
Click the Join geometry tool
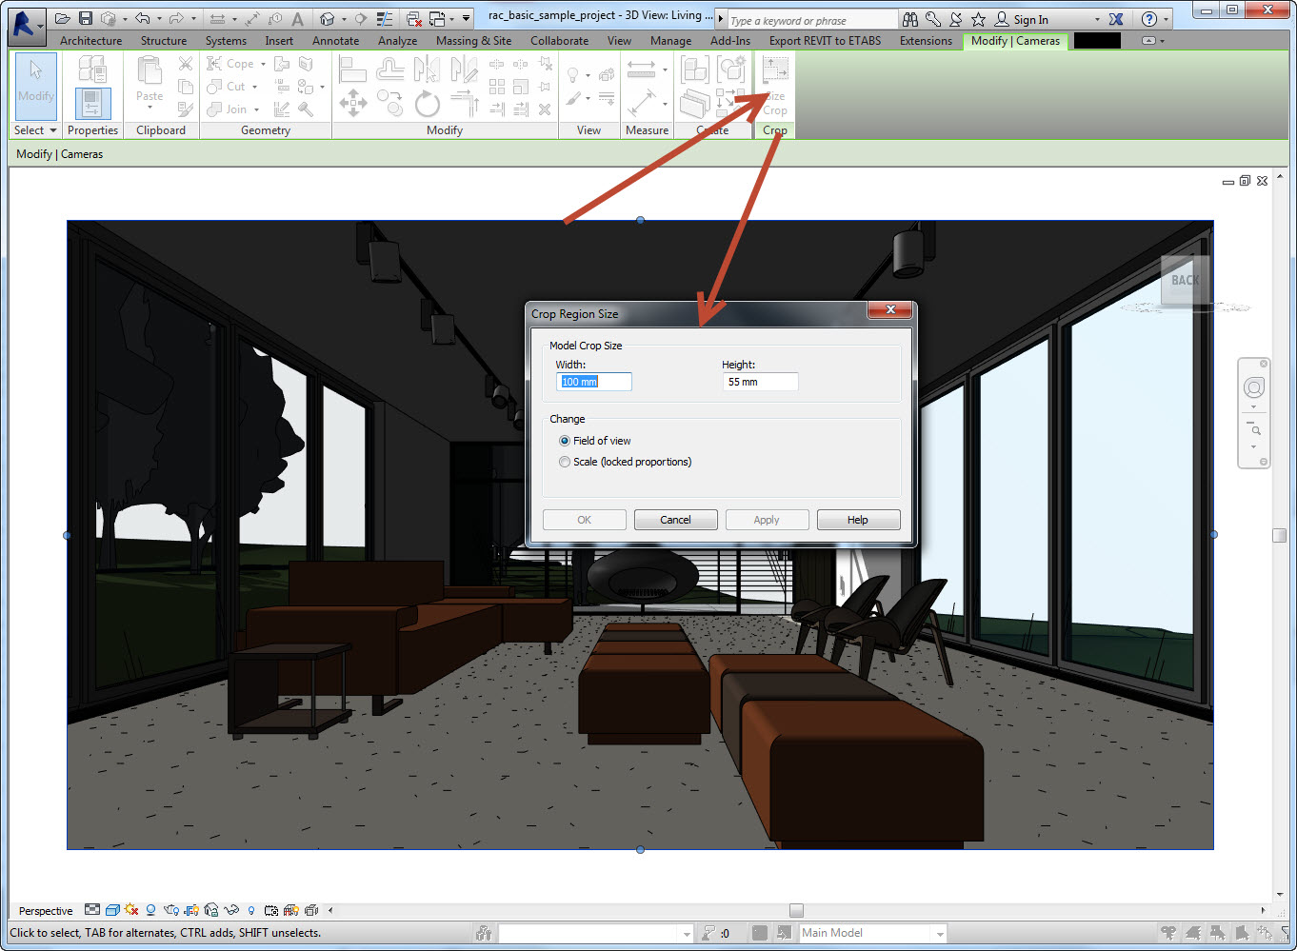click(227, 109)
